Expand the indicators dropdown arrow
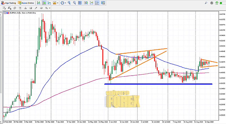 pyautogui.click(x=58, y=3)
